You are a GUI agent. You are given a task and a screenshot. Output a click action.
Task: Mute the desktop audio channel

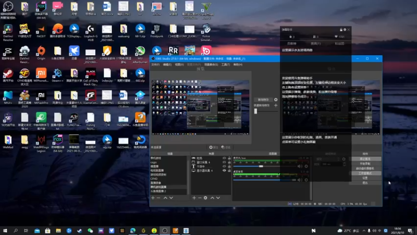point(300,180)
